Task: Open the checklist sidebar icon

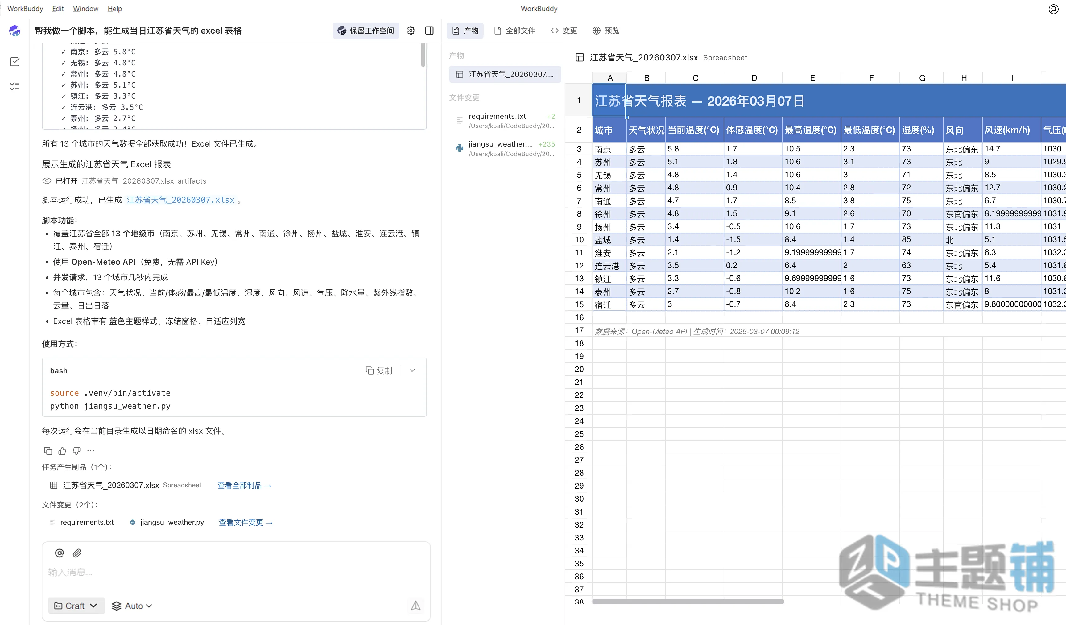Action: 15,86
